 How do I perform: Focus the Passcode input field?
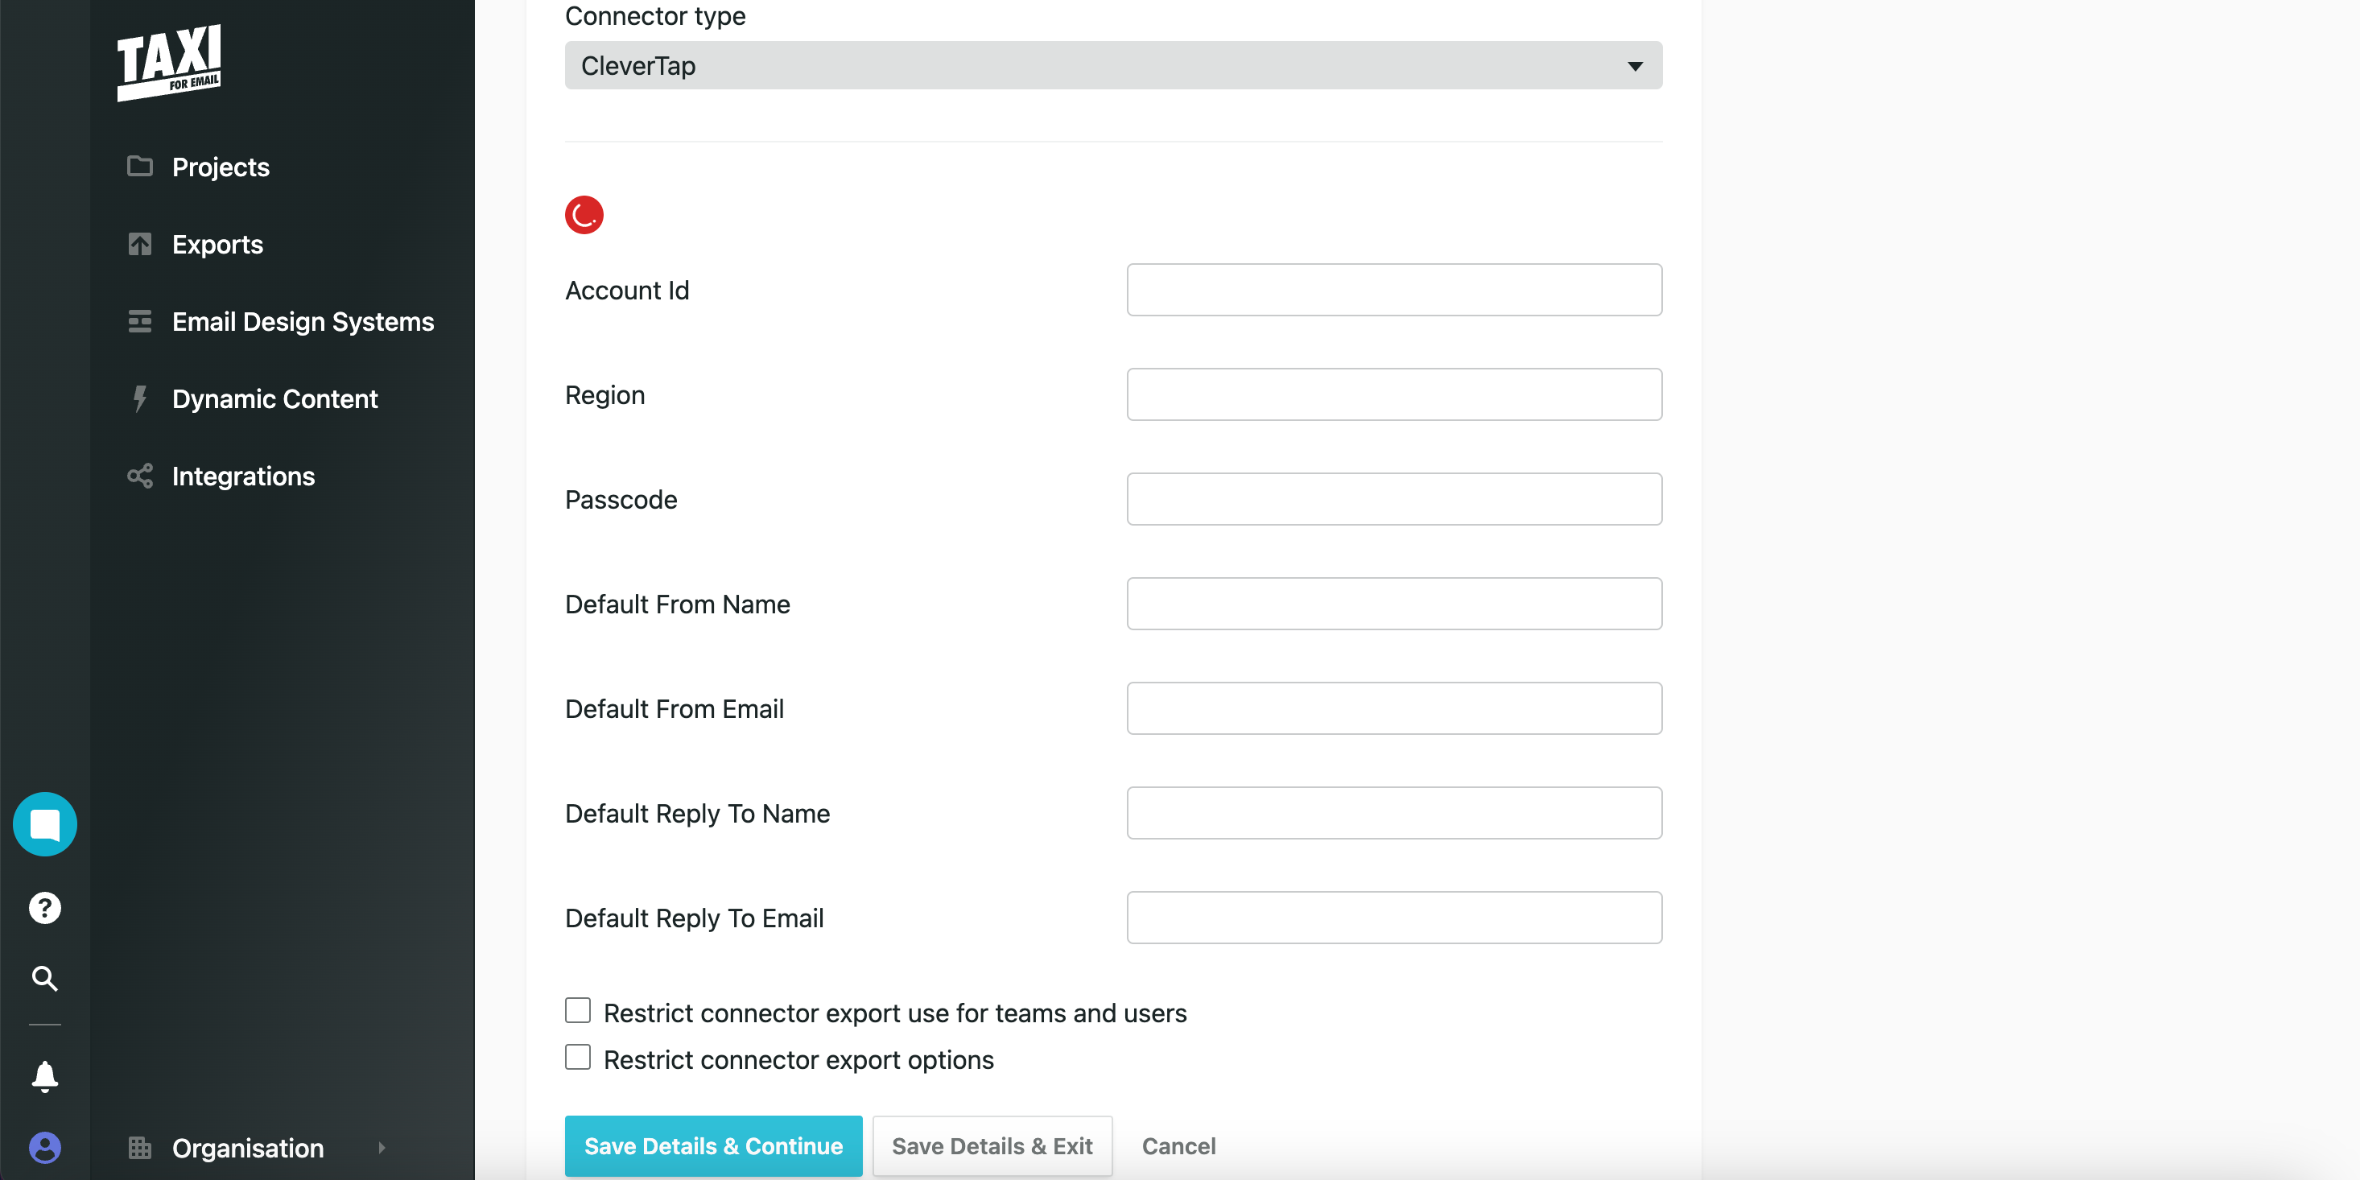(x=1393, y=499)
